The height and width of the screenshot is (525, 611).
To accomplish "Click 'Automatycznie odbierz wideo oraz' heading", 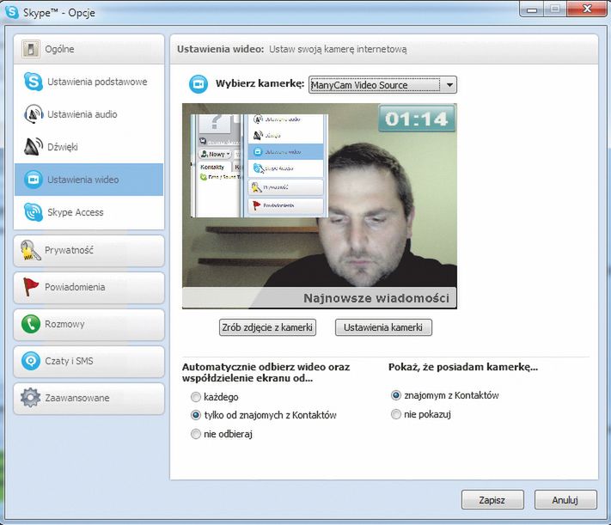I will click(x=266, y=367).
